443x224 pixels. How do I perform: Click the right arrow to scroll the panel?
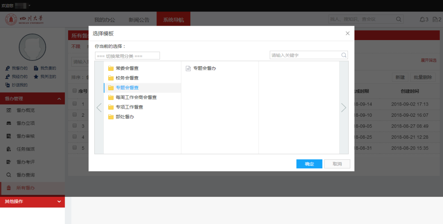point(344,108)
